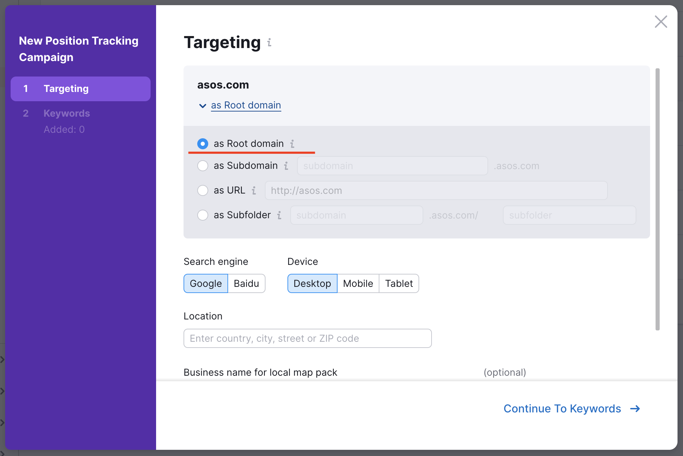Screen dimensions: 683x456
Task: Click the subfolder input field
Action: pyautogui.click(x=569, y=215)
